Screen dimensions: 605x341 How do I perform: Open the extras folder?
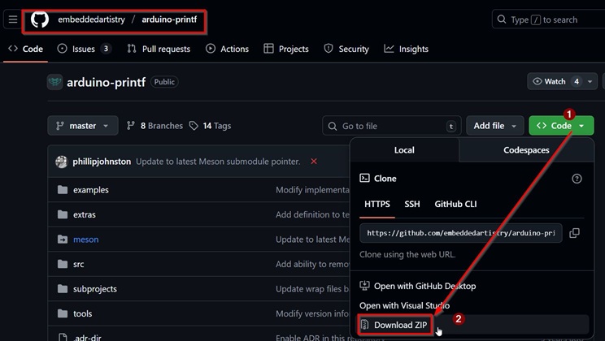pos(84,214)
